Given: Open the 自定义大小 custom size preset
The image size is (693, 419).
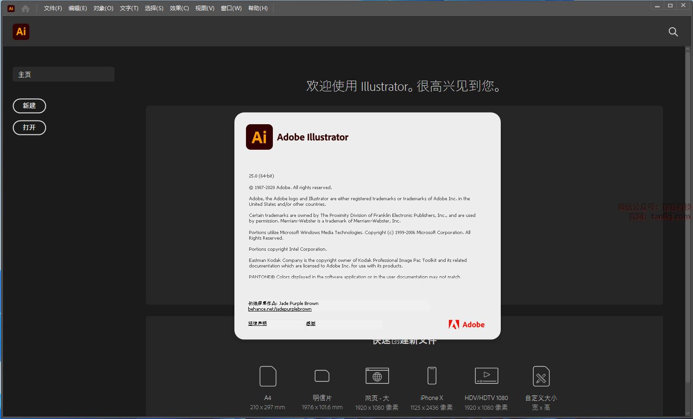Looking at the screenshot, I should (541, 376).
